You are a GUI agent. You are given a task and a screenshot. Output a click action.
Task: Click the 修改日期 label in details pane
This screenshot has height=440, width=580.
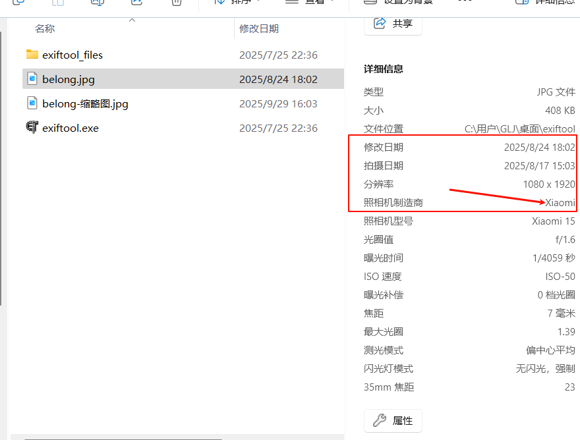(383, 148)
